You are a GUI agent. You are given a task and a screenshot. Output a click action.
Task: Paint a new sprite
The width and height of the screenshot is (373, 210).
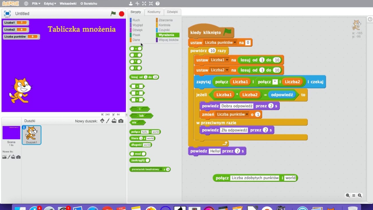(x=108, y=121)
